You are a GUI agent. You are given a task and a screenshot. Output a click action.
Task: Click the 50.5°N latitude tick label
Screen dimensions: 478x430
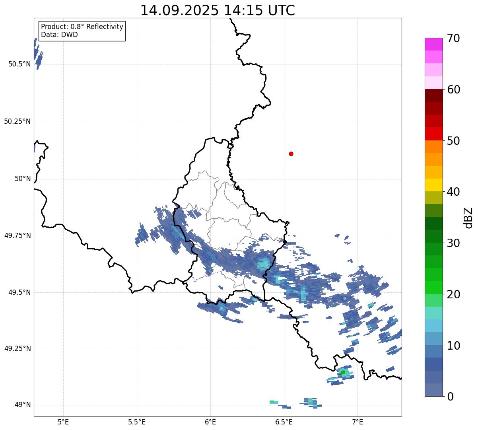[x=19, y=64]
